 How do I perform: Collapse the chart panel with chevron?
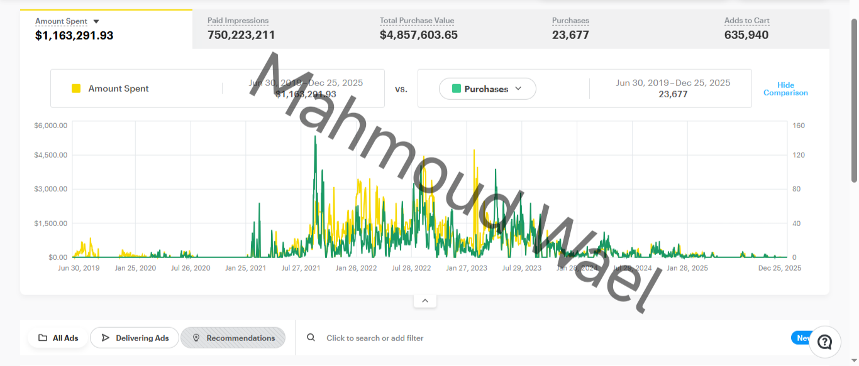coord(425,301)
